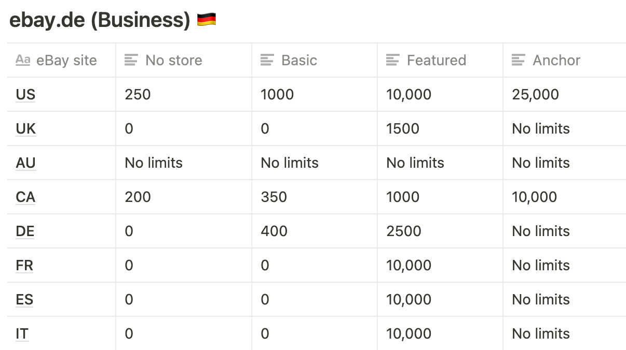
Task: Open the No store column header menu
Action: tap(184, 60)
